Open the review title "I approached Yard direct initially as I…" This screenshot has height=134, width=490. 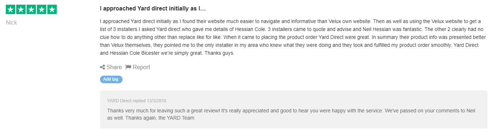pyautogui.click(x=153, y=8)
